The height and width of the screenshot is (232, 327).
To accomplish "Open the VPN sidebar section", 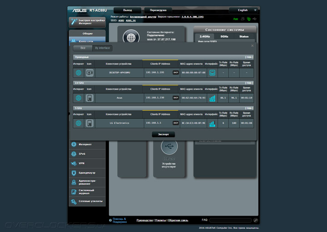I will [x=87, y=163].
